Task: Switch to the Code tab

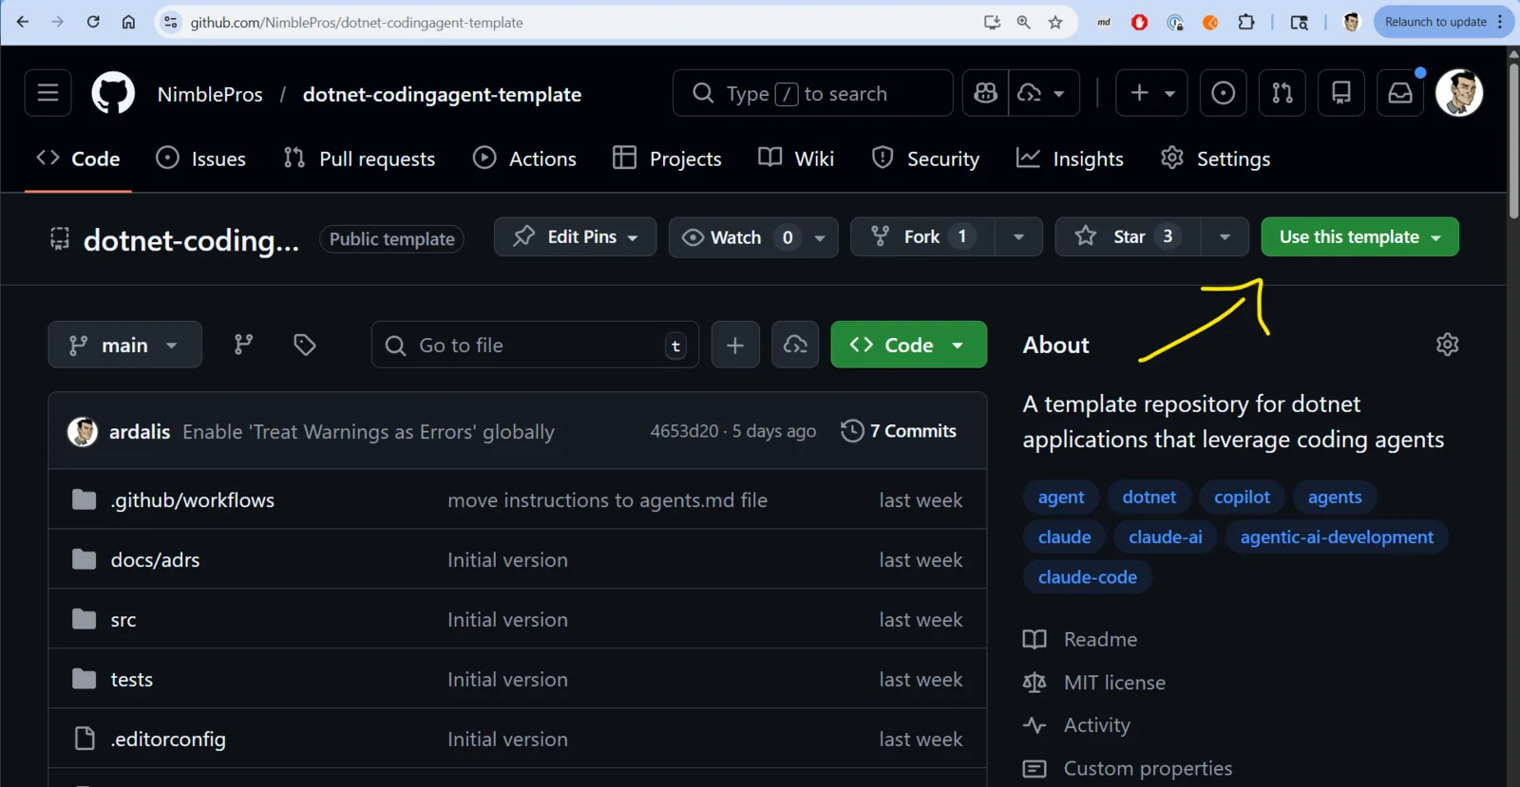Action: click(x=78, y=159)
